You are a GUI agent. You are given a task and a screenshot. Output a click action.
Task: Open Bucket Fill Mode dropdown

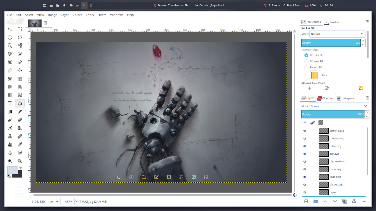[337, 34]
